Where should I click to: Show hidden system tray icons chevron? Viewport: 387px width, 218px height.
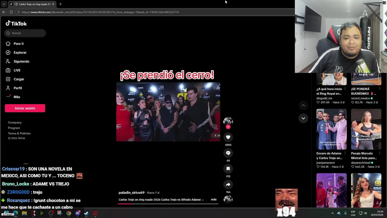(332, 213)
